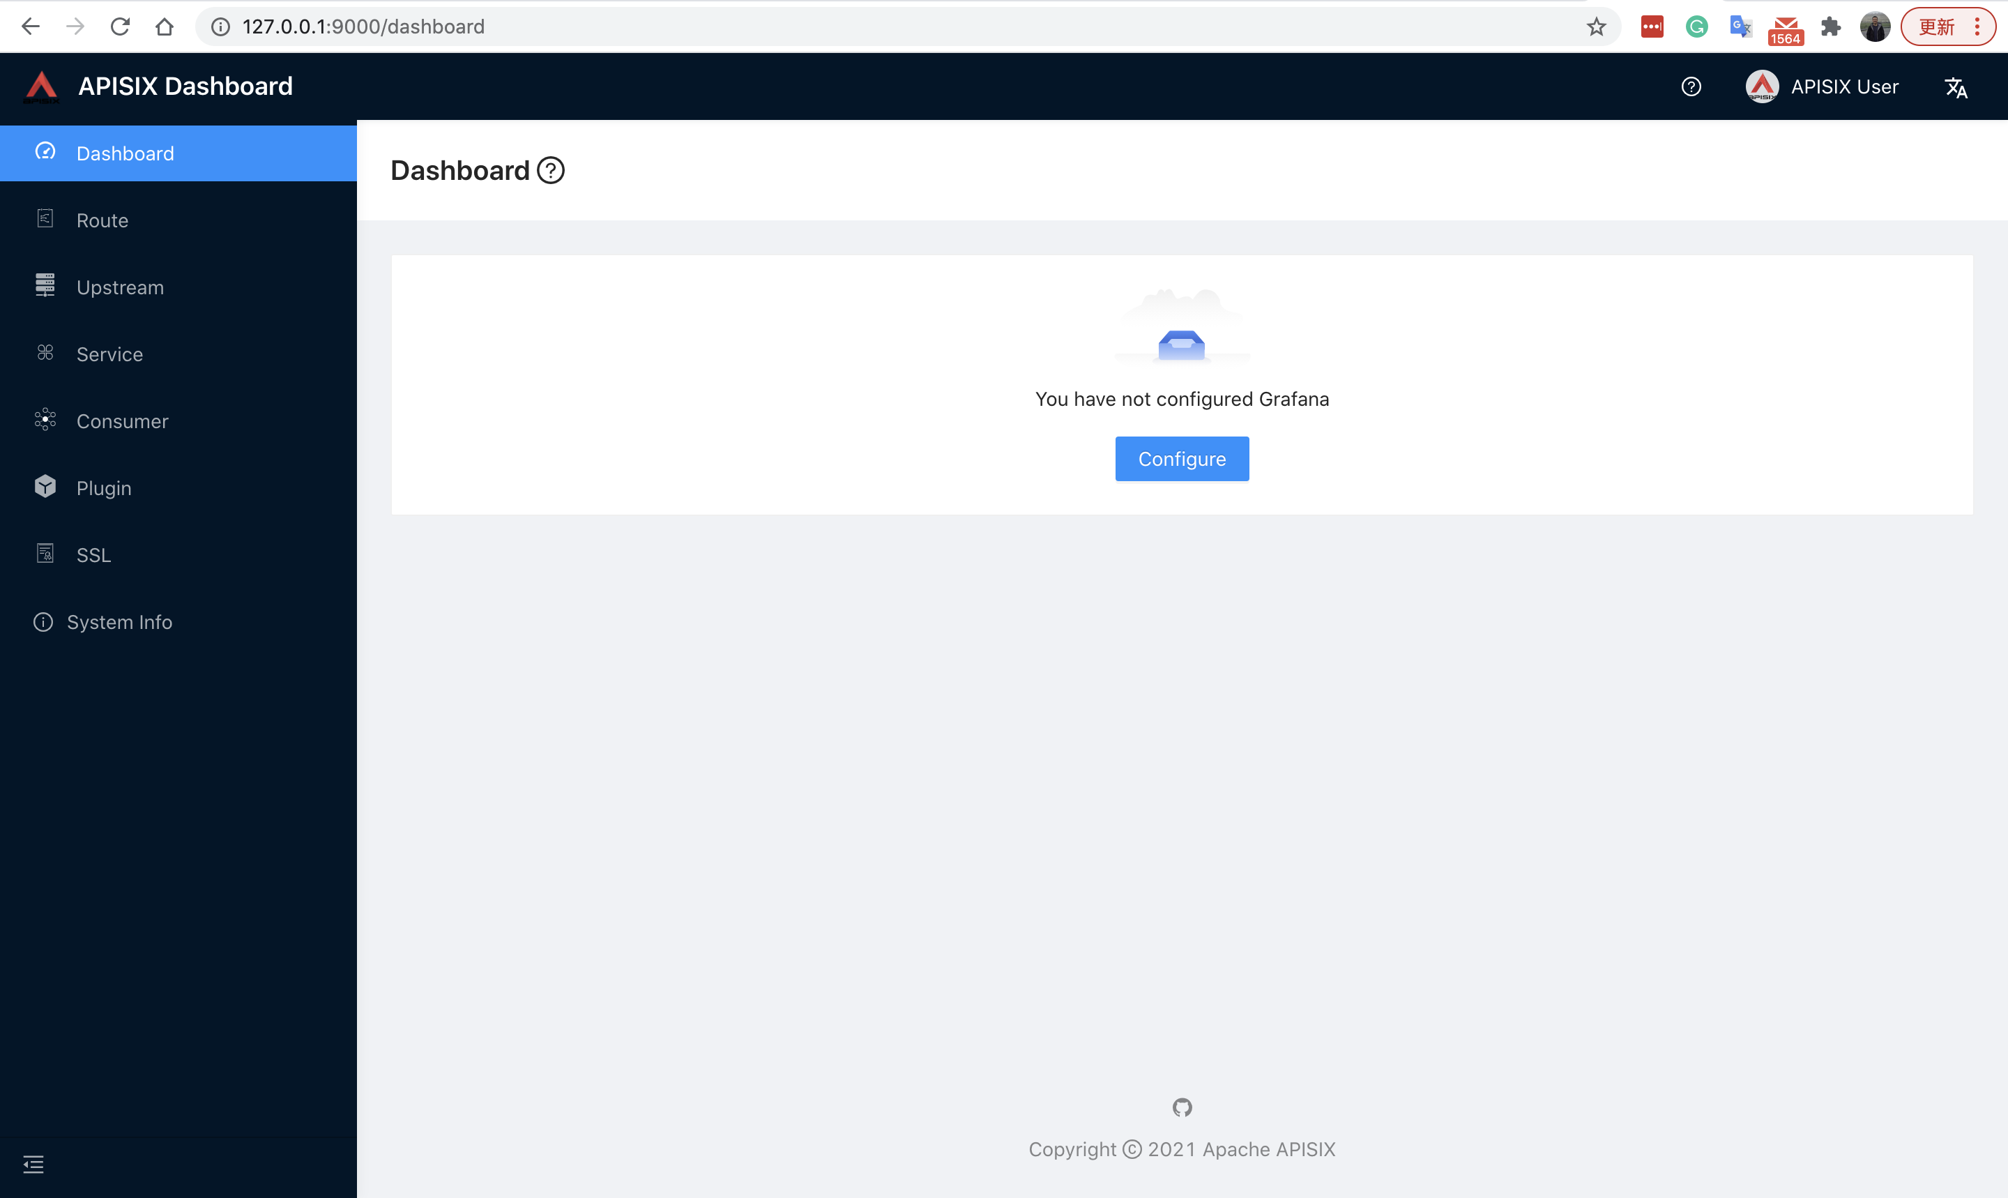
Task: Navigate to the Service panel
Action: coord(110,354)
